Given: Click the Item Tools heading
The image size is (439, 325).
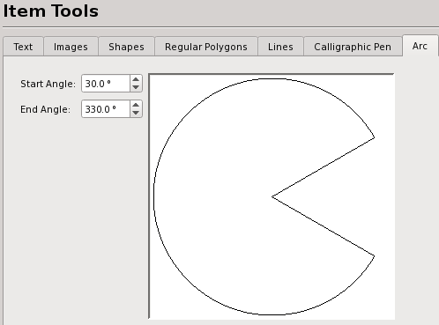Looking at the screenshot, I should [50, 11].
